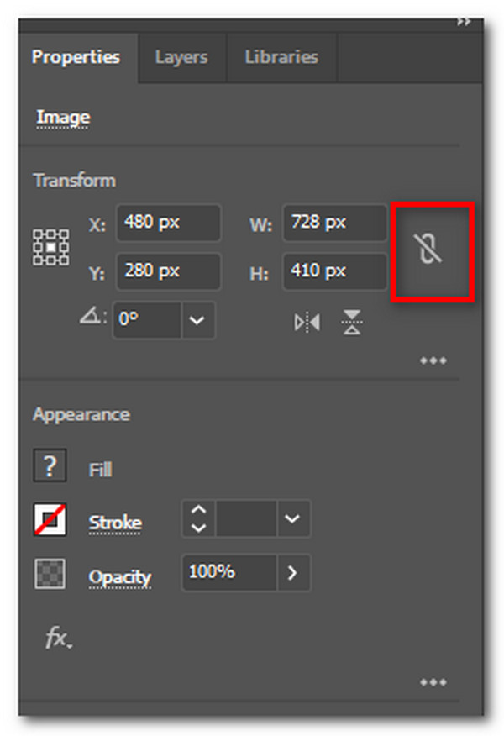The height and width of the screenshot is (736, 504).
Task: Open the fx effects menu
Action: 57,639
